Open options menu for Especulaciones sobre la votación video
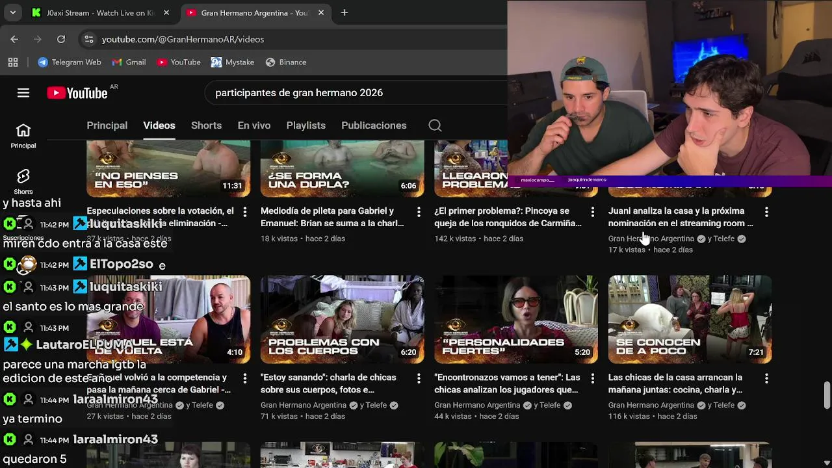 (x=244, y=212)
